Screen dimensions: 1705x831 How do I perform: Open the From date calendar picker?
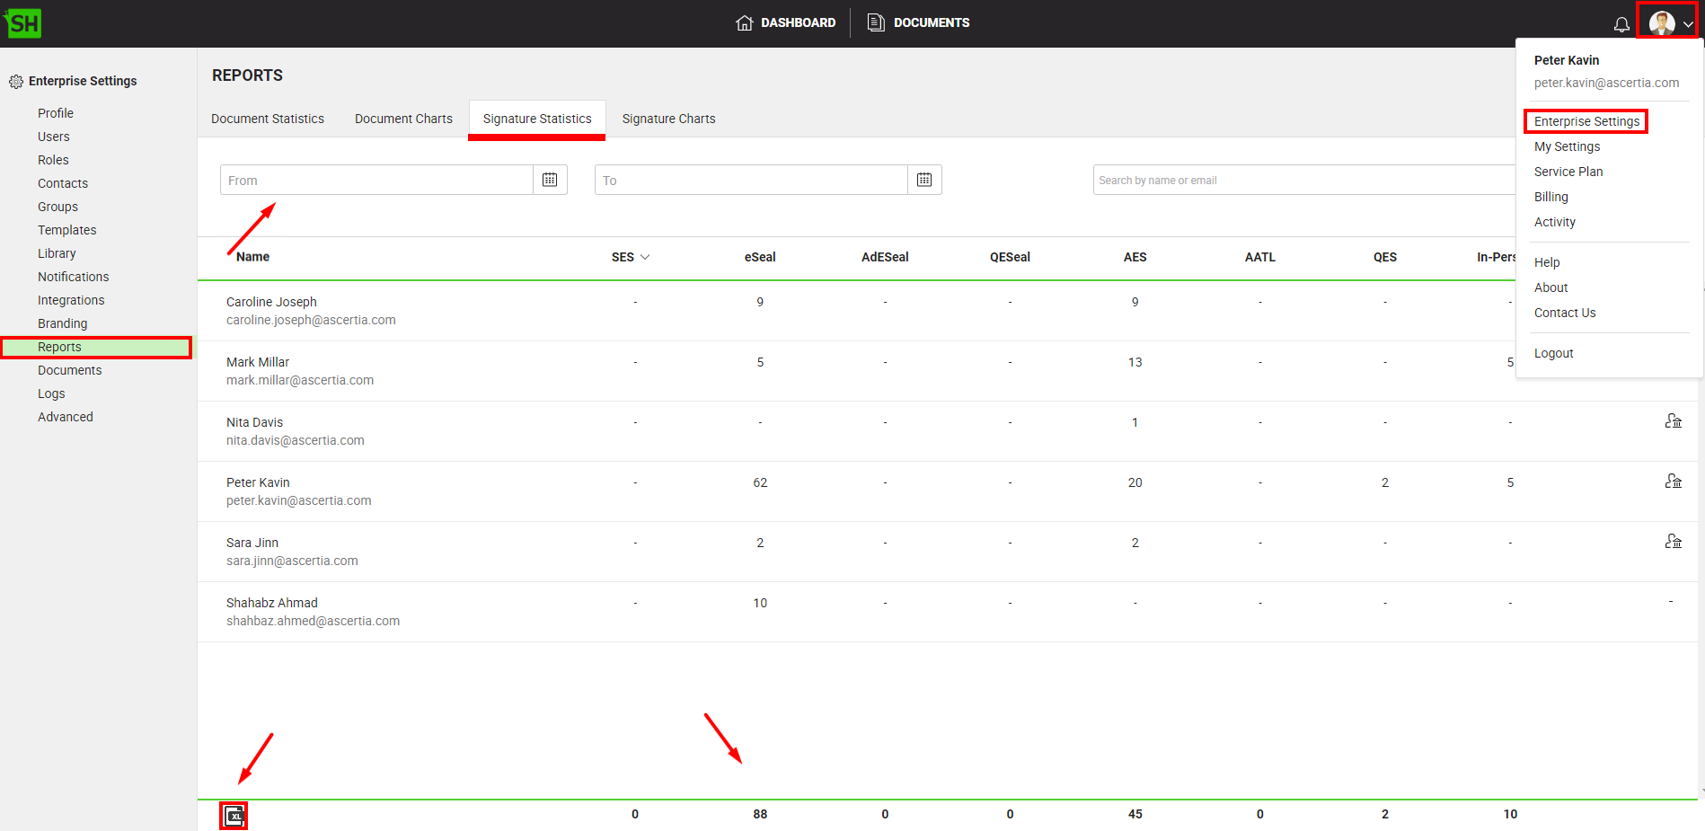[550, 180]
